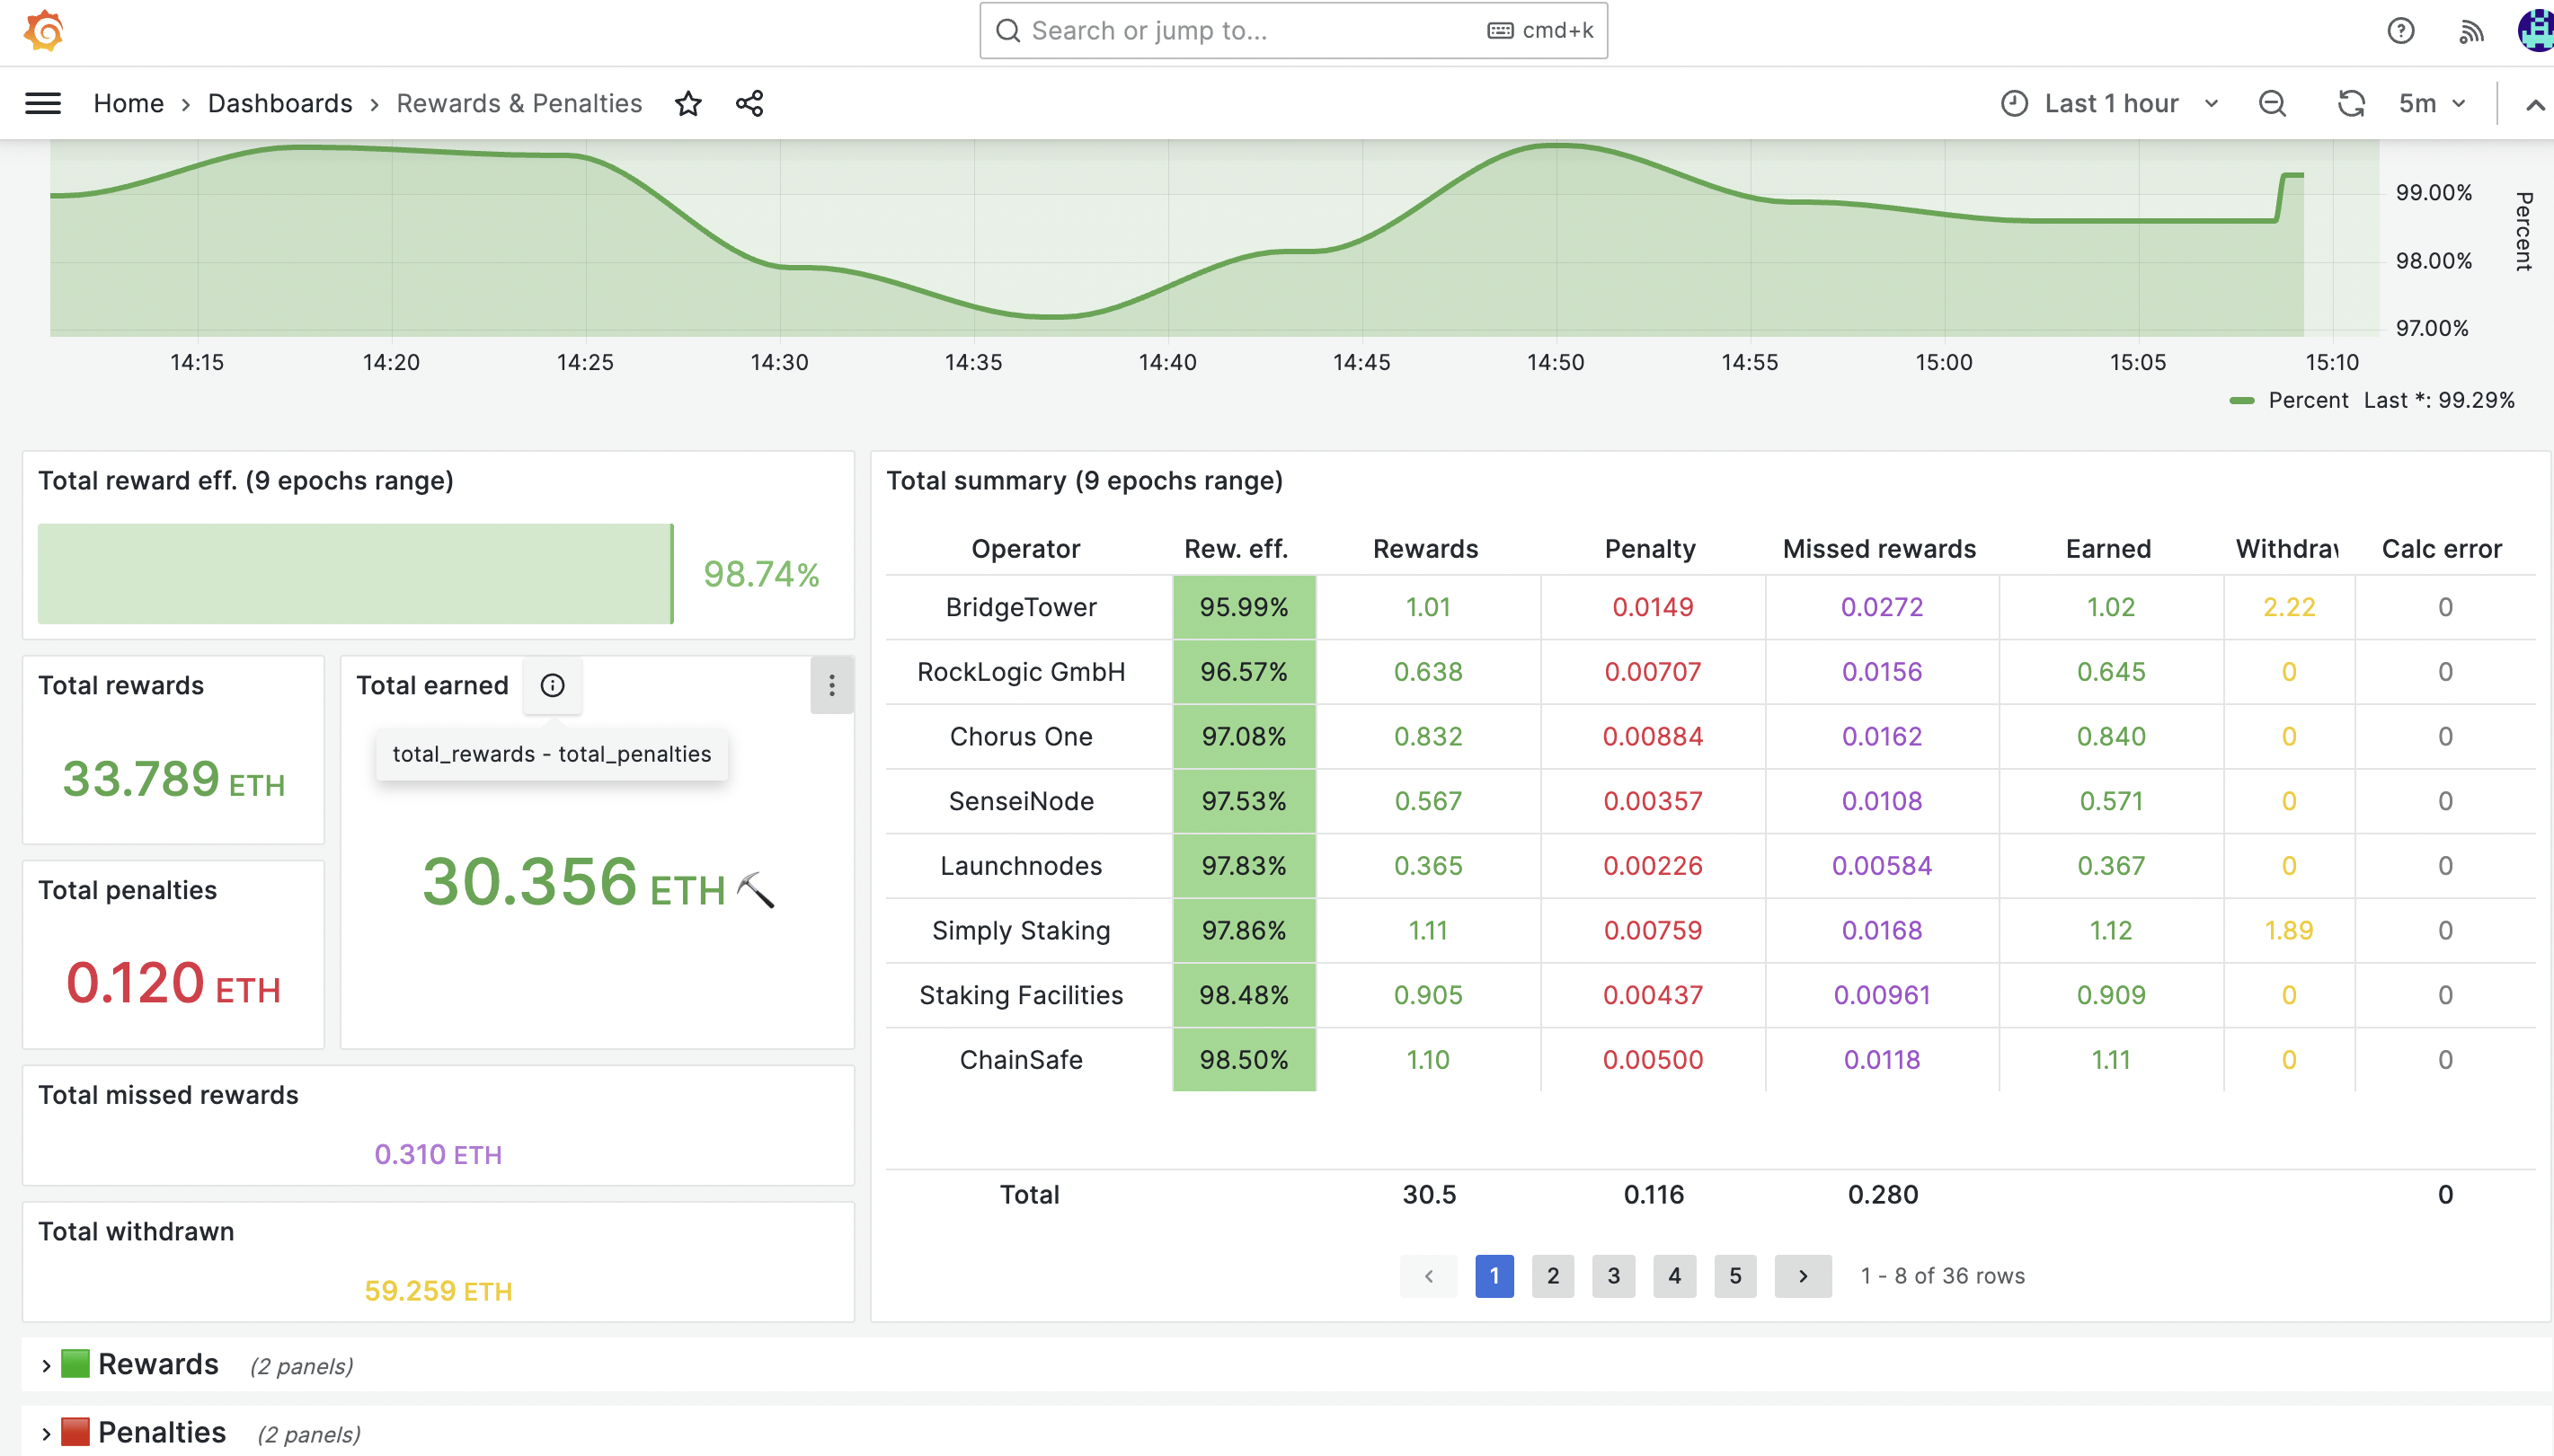Go to the Home breadcrumb

click(128, 103)
